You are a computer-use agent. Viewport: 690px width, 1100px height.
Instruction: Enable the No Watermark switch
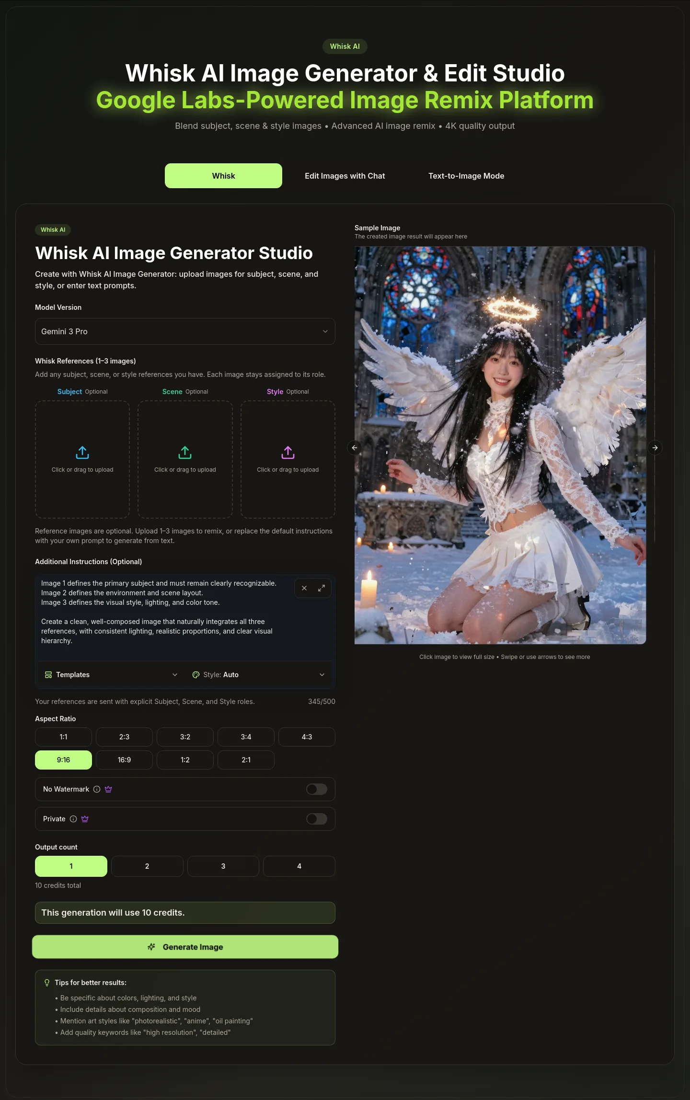point(317,789)
